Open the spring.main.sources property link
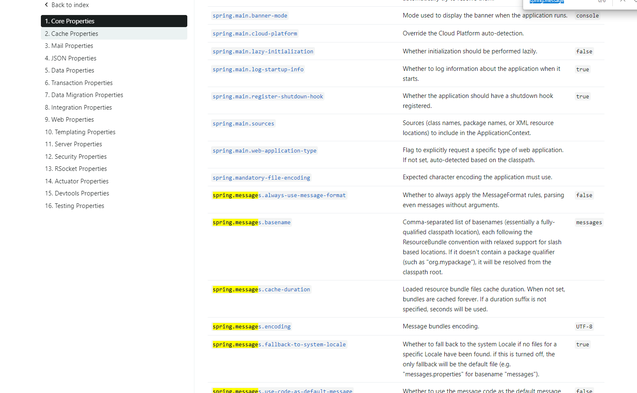The image size is (637, 393). [x=244, y=124]
